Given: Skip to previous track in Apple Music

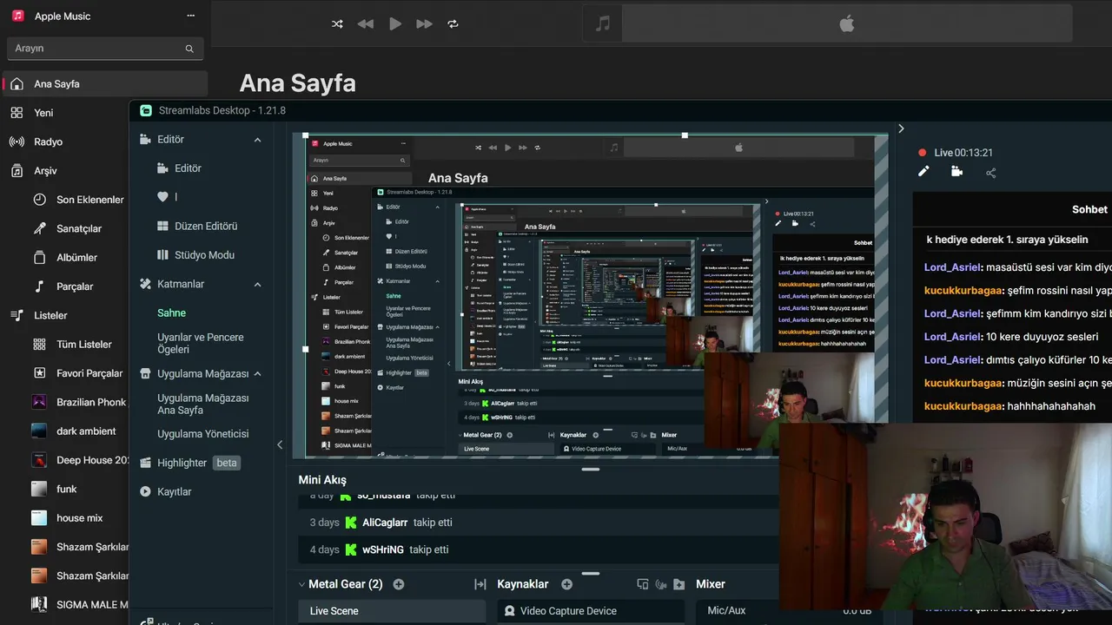Looking at the screenshot, I should coord(366,24).
